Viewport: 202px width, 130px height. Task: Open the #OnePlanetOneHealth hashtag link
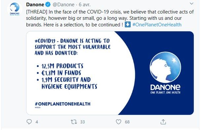157,25
